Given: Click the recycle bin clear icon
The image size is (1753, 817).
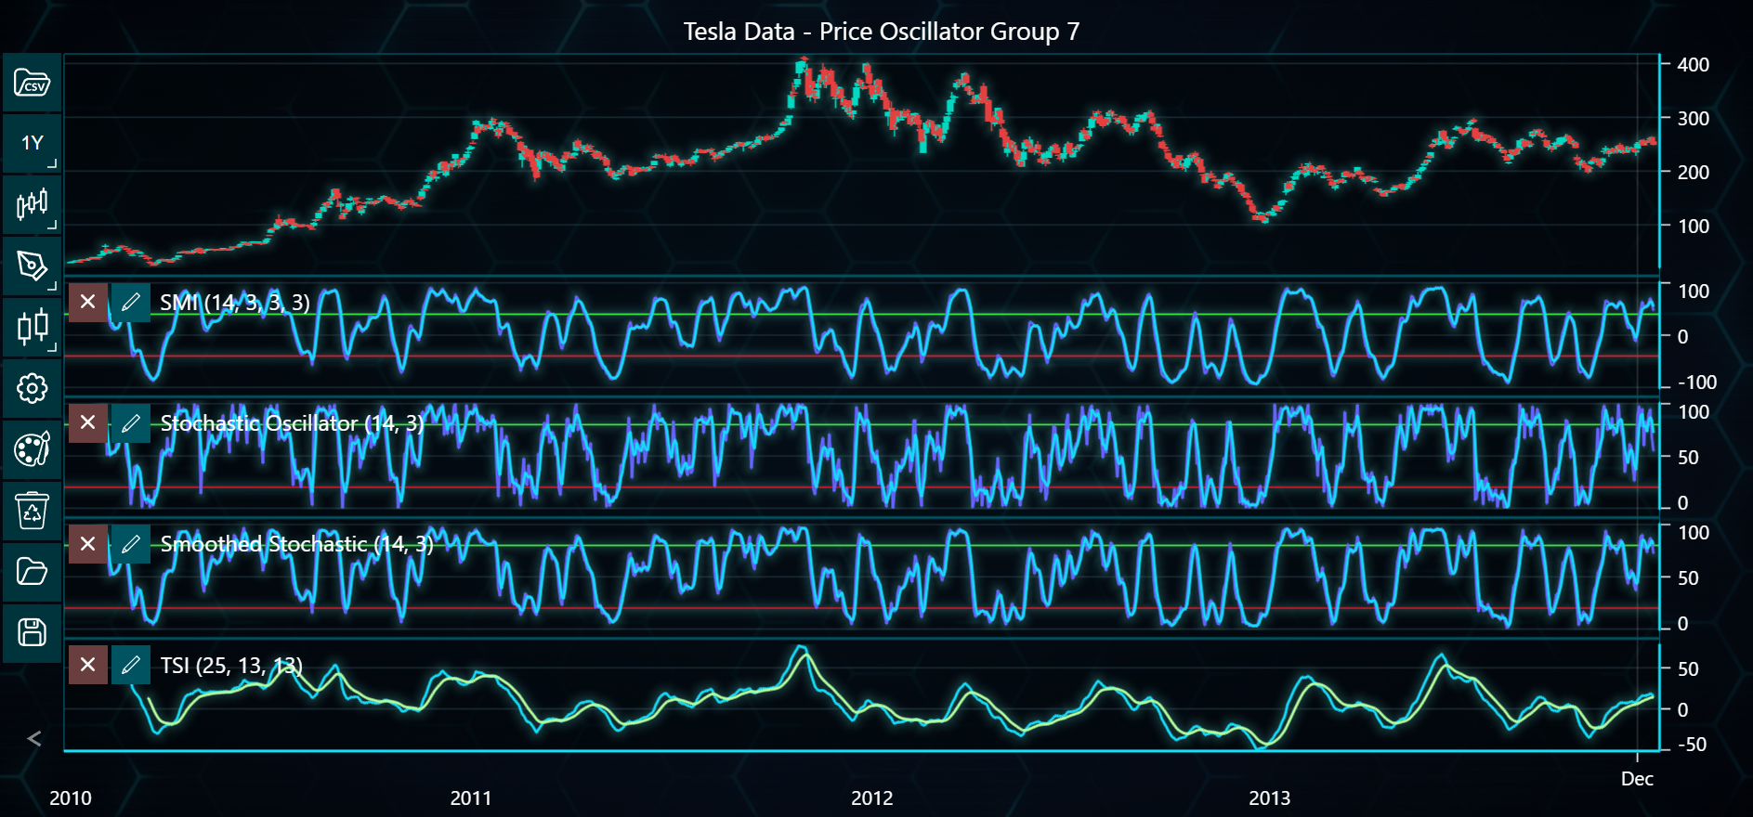Looking at the screenshot, I should (x=32, y=511).
